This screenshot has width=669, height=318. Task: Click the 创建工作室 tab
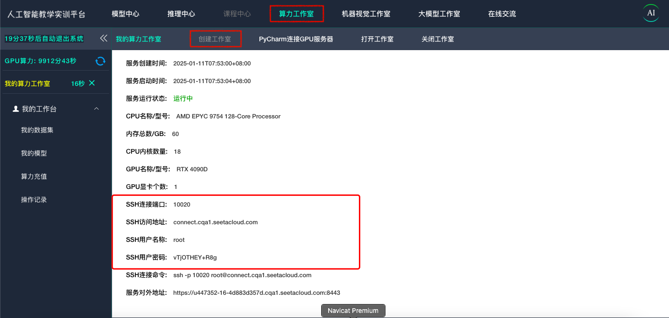pyautogui.click(x=215, y=39)
